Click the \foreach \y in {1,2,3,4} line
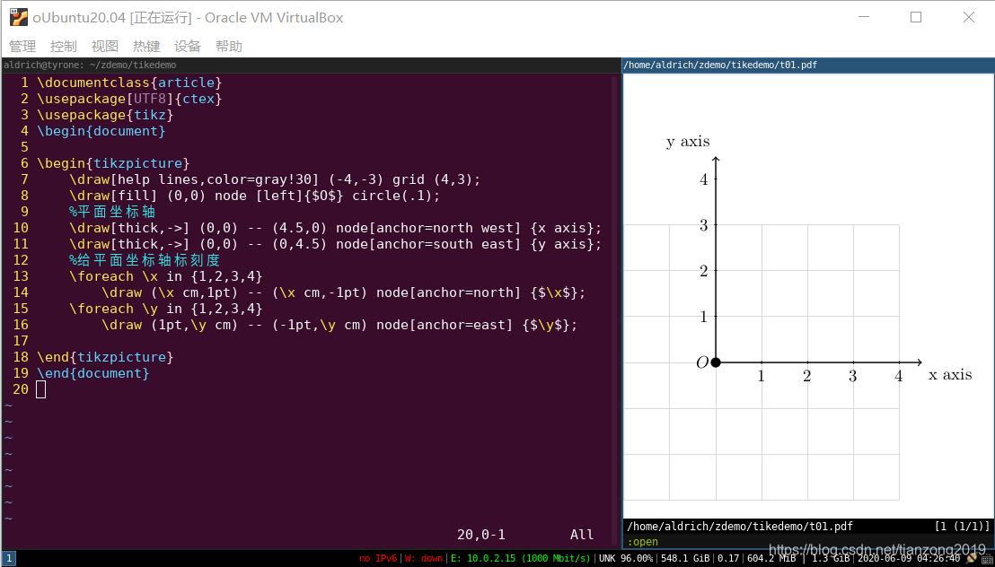Image resolution: width=995 pixels, height=567 pixels. pos(166,309)
